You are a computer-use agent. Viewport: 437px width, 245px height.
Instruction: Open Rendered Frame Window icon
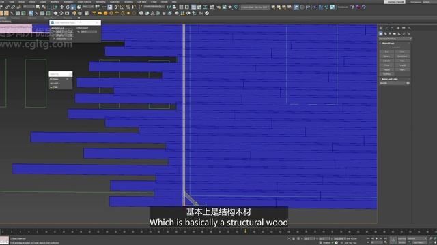coord(225,7)
